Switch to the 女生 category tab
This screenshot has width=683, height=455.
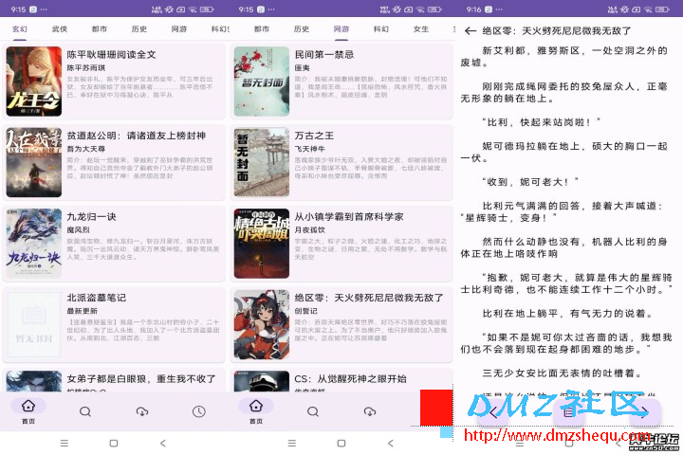click(x=420, y=29)
